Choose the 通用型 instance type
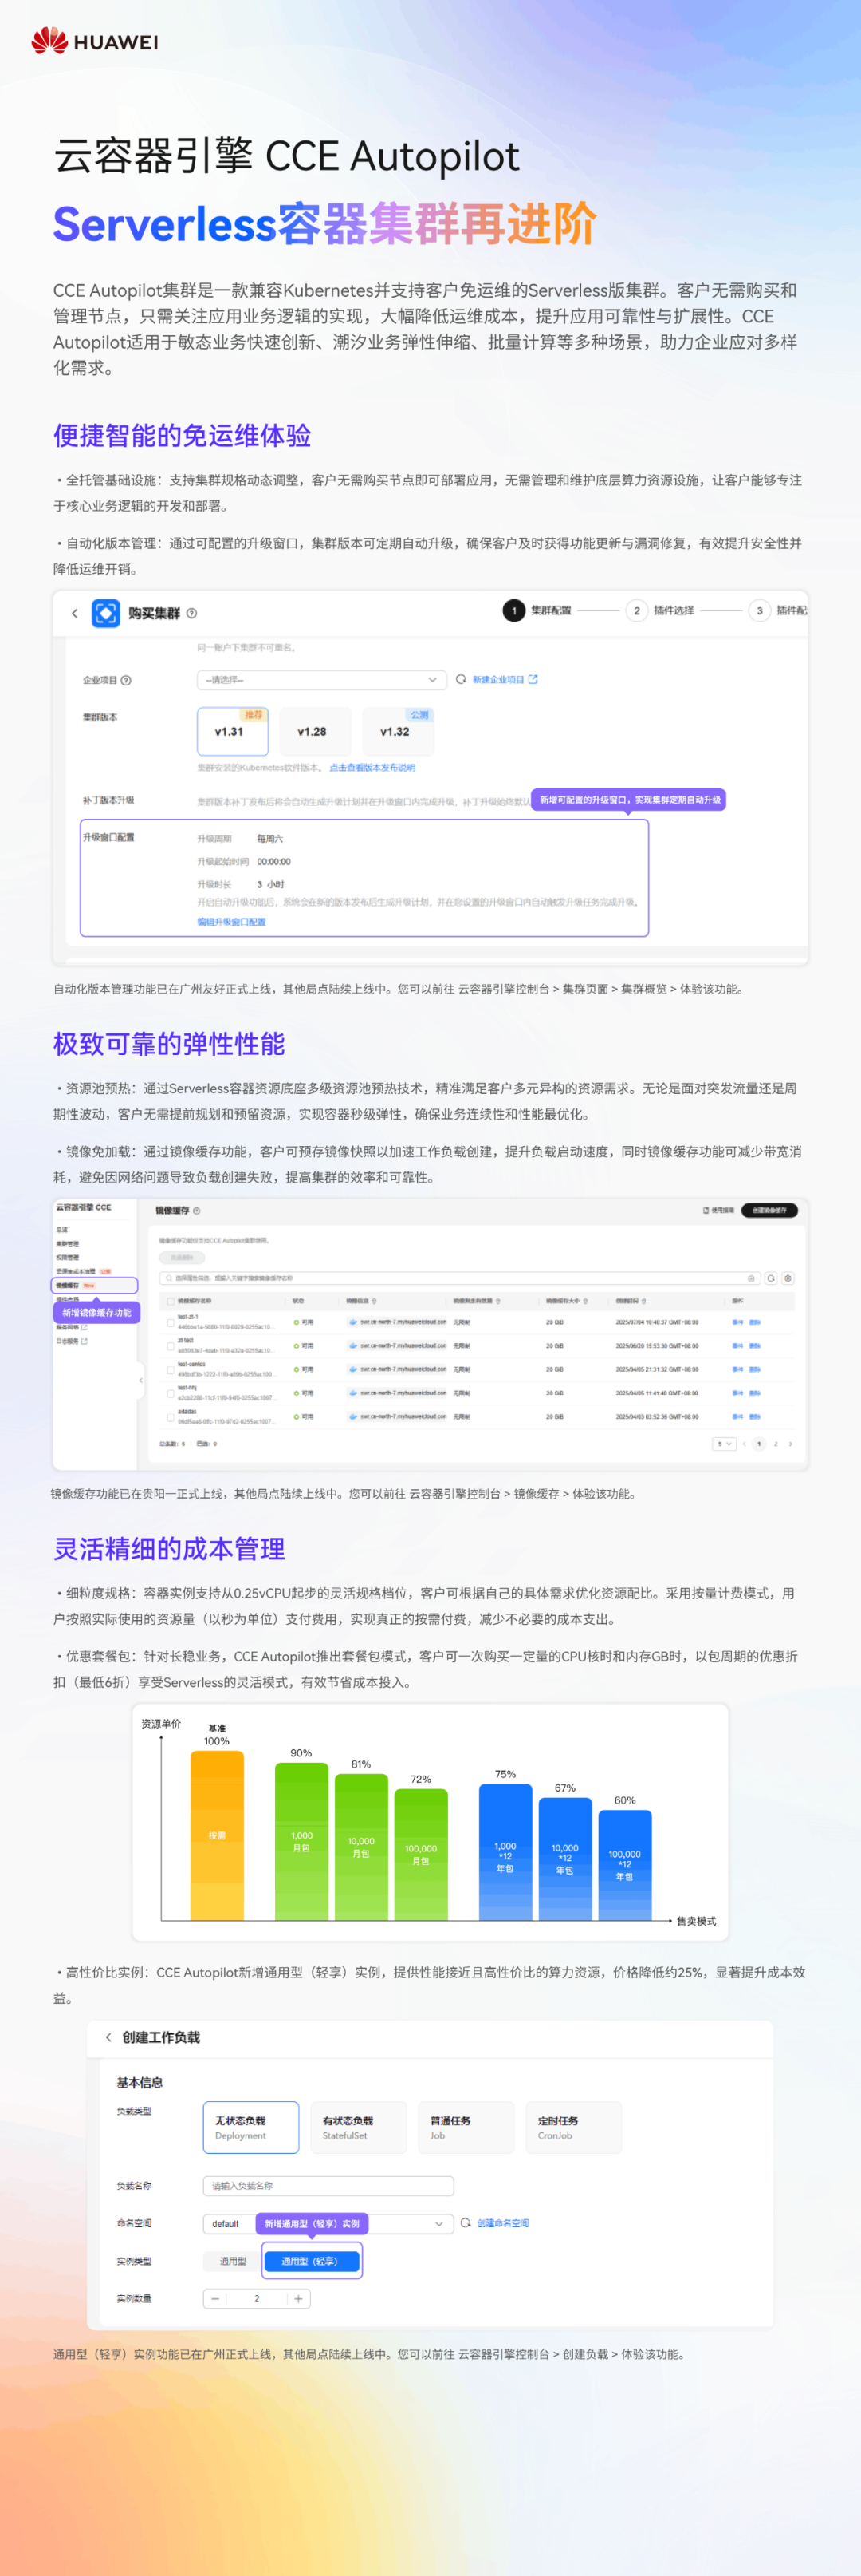Viewport: 861px width, 2576px height. click(233, 2261)
